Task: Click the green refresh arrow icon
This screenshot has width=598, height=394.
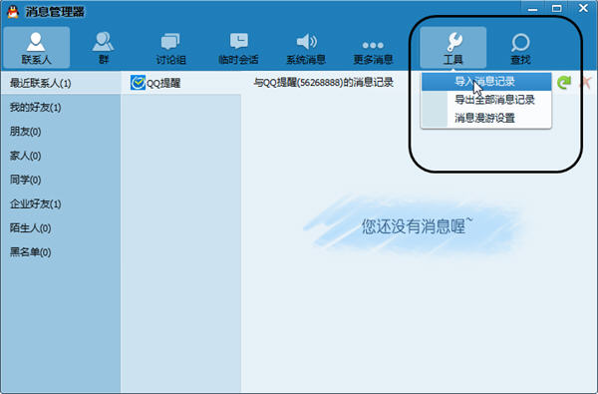Action: 564,82
